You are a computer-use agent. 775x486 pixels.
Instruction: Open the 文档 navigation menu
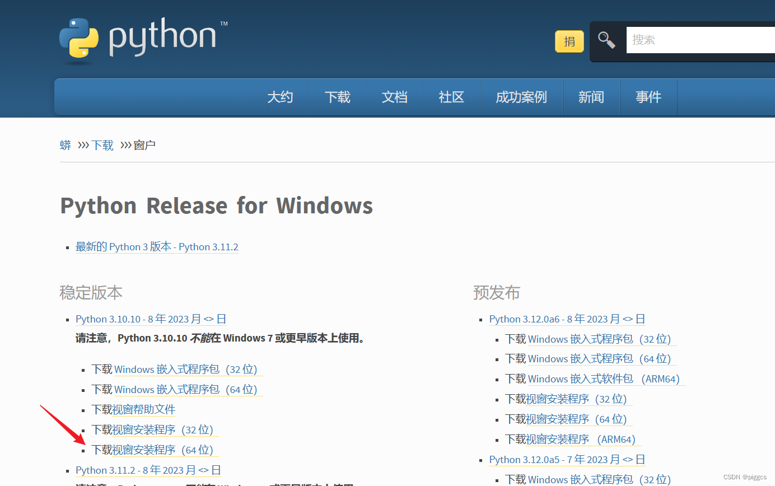(395, 97)
